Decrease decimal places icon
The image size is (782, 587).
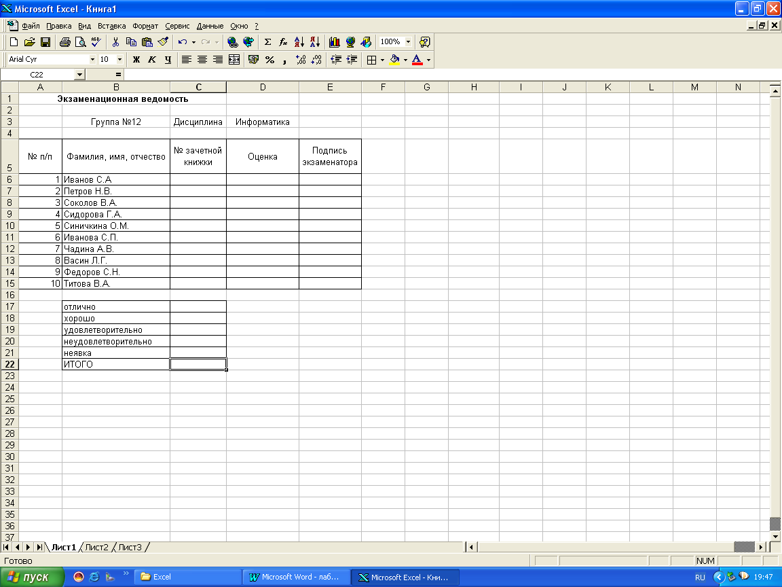[316, 60]
